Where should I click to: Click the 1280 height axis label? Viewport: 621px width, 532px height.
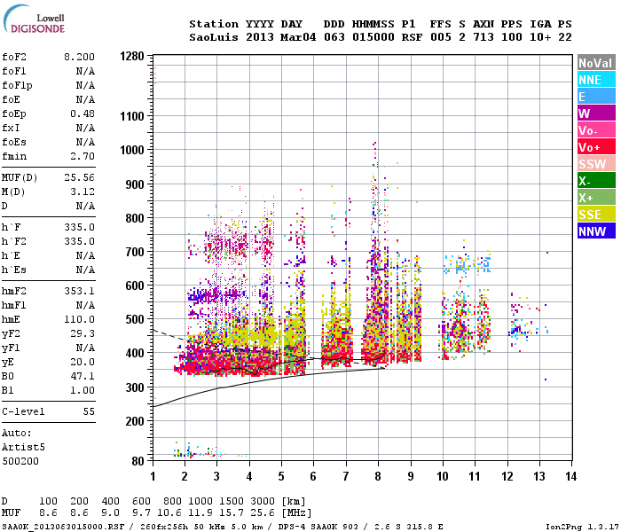coord(132,56)
